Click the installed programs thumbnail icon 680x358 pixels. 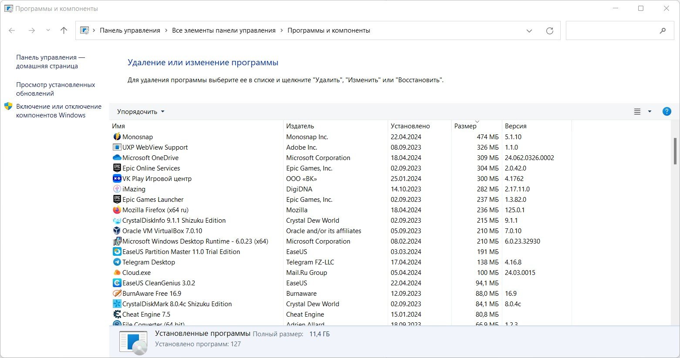tap(133, 342)
